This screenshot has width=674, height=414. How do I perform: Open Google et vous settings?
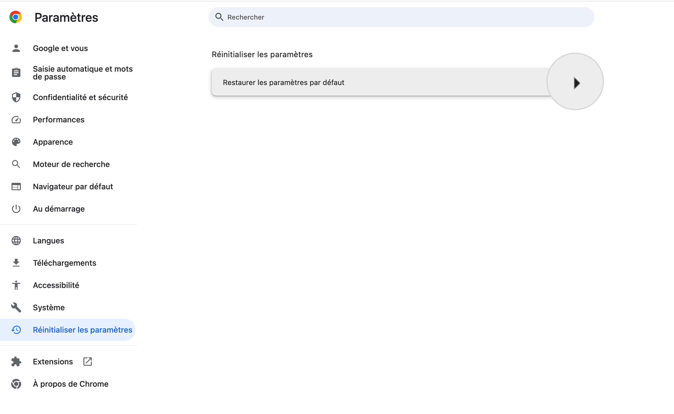tap(60, 48)
